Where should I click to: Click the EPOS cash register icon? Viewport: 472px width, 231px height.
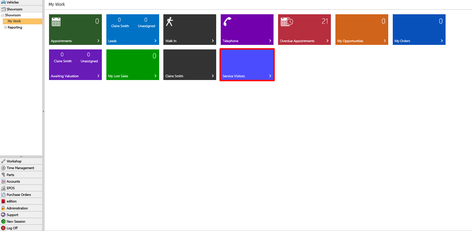3,188
